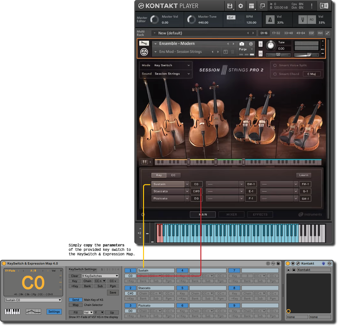338x326 pixels.
Task: Toggle the Send button for Main Key of KS
Action: tap(76, 300)
